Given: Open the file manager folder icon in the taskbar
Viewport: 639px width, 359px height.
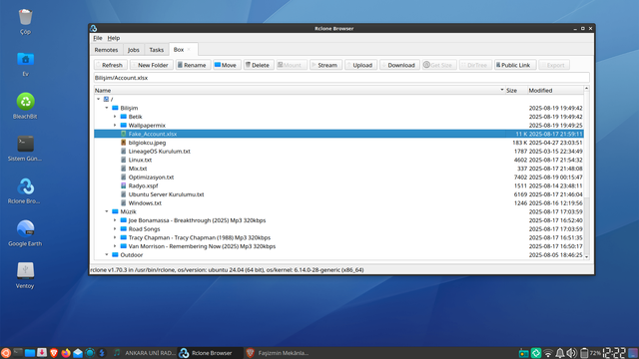Looking at the screenshot, I should (30, 353).
